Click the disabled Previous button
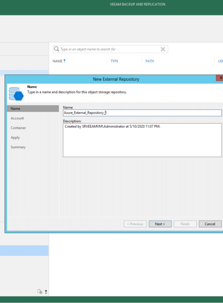This screenshot has height=303, width=223. [x=135, y=224]
